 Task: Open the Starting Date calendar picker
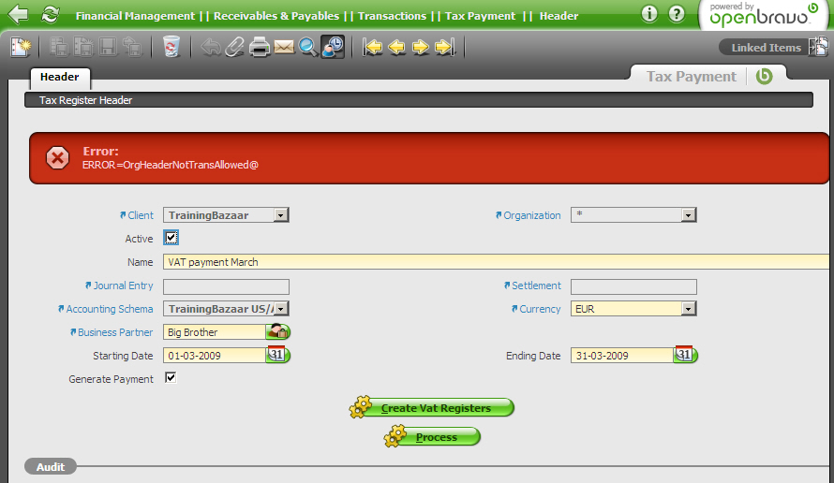[277, 355]
